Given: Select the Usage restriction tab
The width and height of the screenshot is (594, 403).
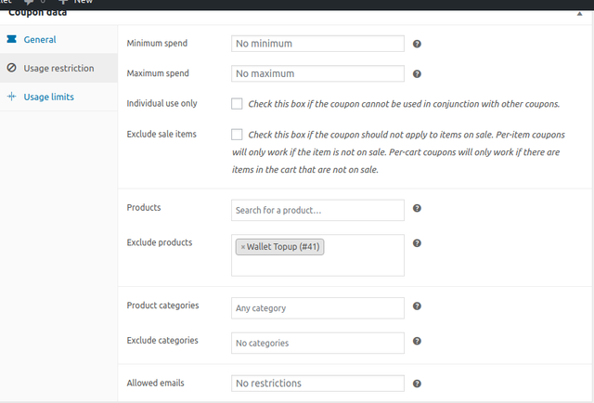Looking at the screenshot, I should point(58,68).
